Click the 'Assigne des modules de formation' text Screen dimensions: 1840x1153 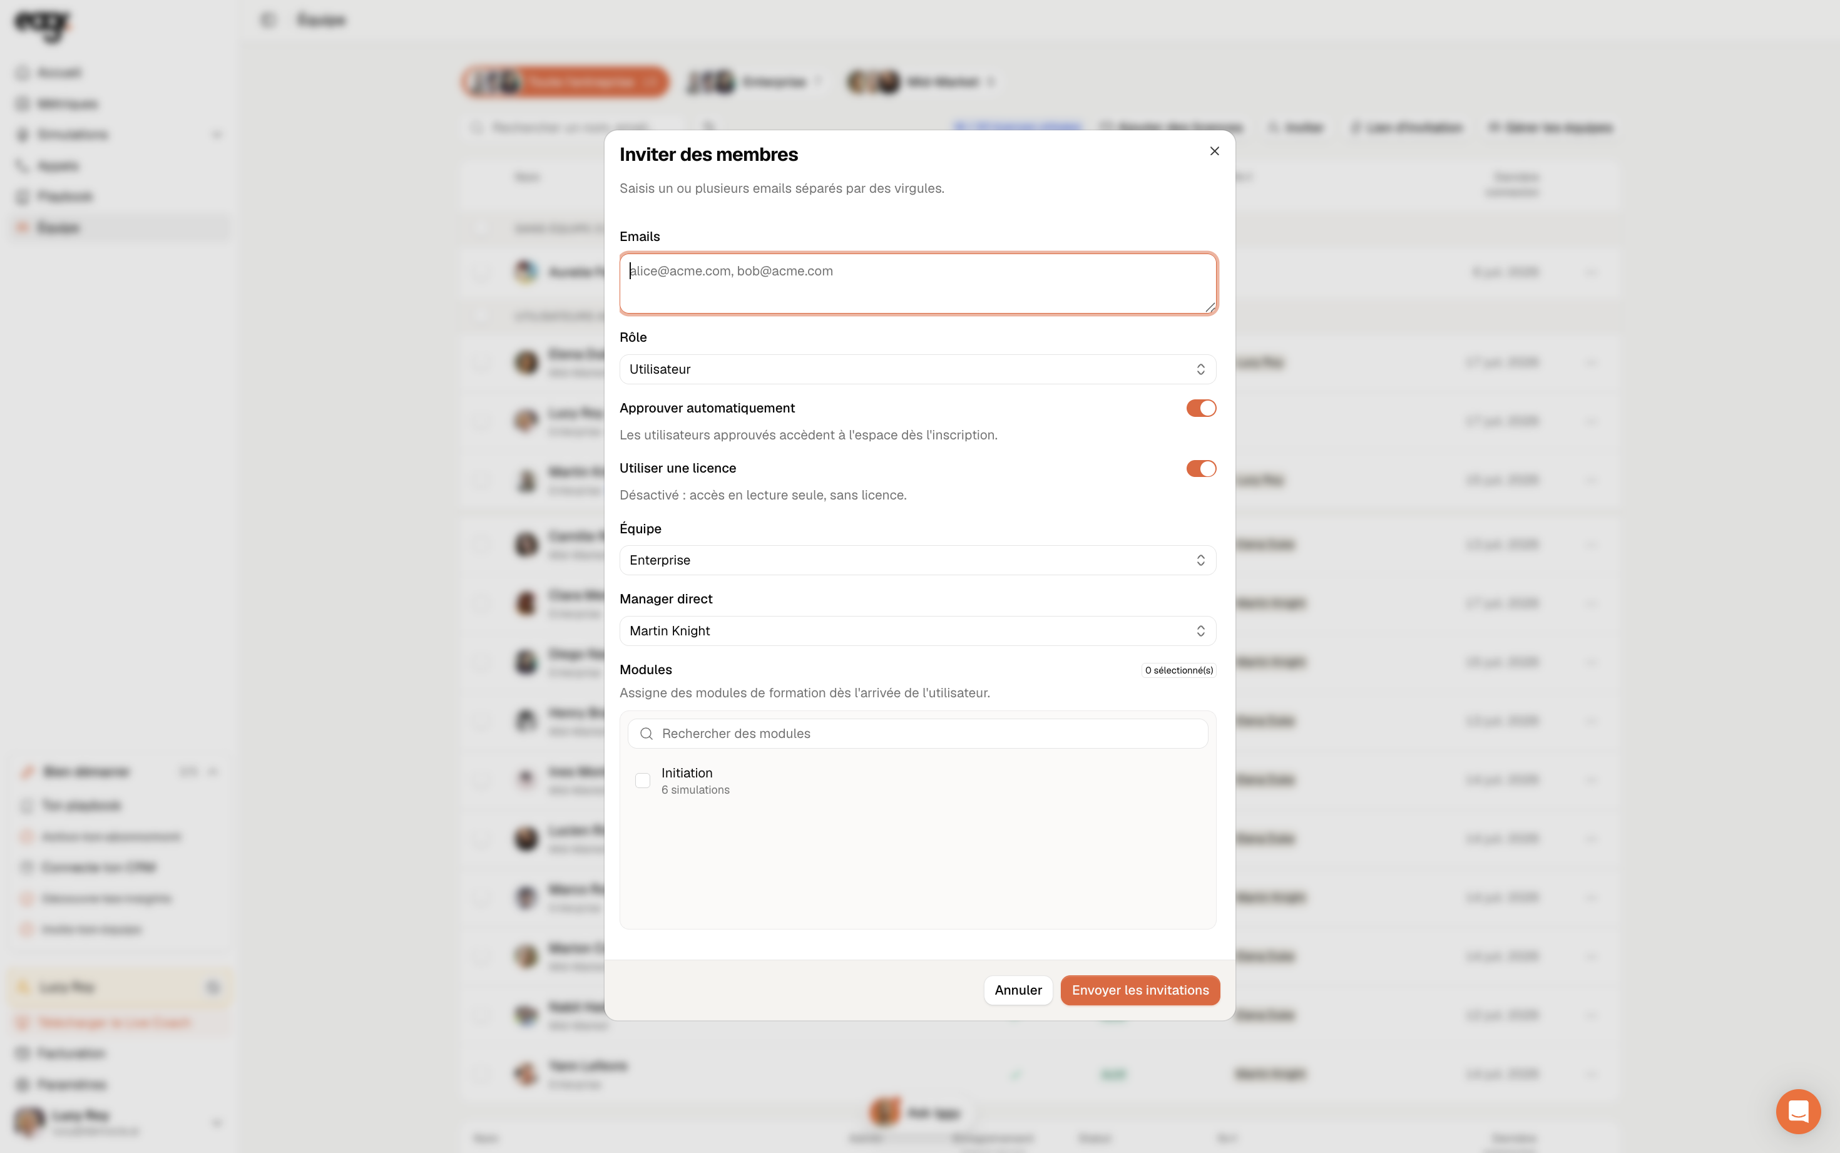point(804,692)
